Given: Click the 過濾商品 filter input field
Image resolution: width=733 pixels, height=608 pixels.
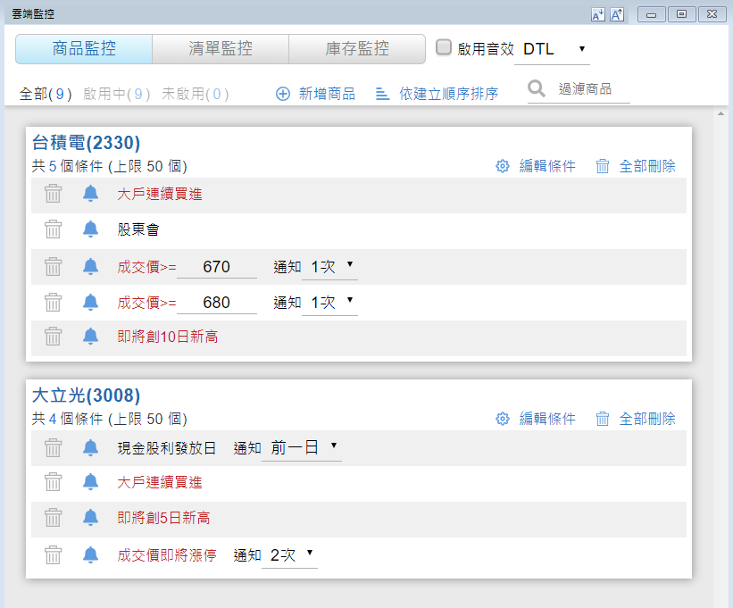Looking at the screenshot, I should 591,89.
